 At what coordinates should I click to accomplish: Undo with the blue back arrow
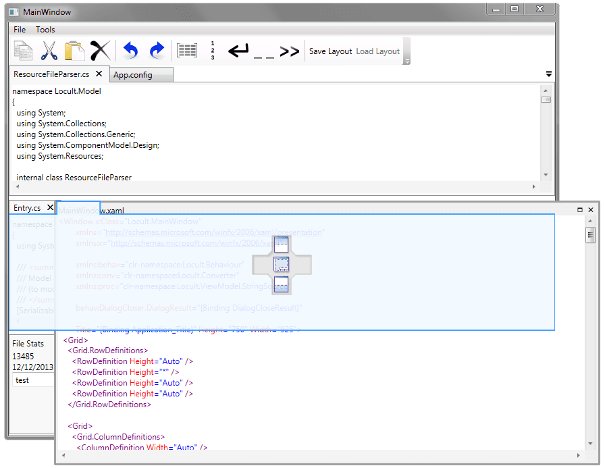(130, 51)
